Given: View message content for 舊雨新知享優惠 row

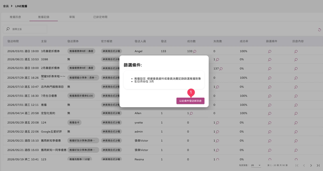Looking at the screenshot, I should click(296, 141).
